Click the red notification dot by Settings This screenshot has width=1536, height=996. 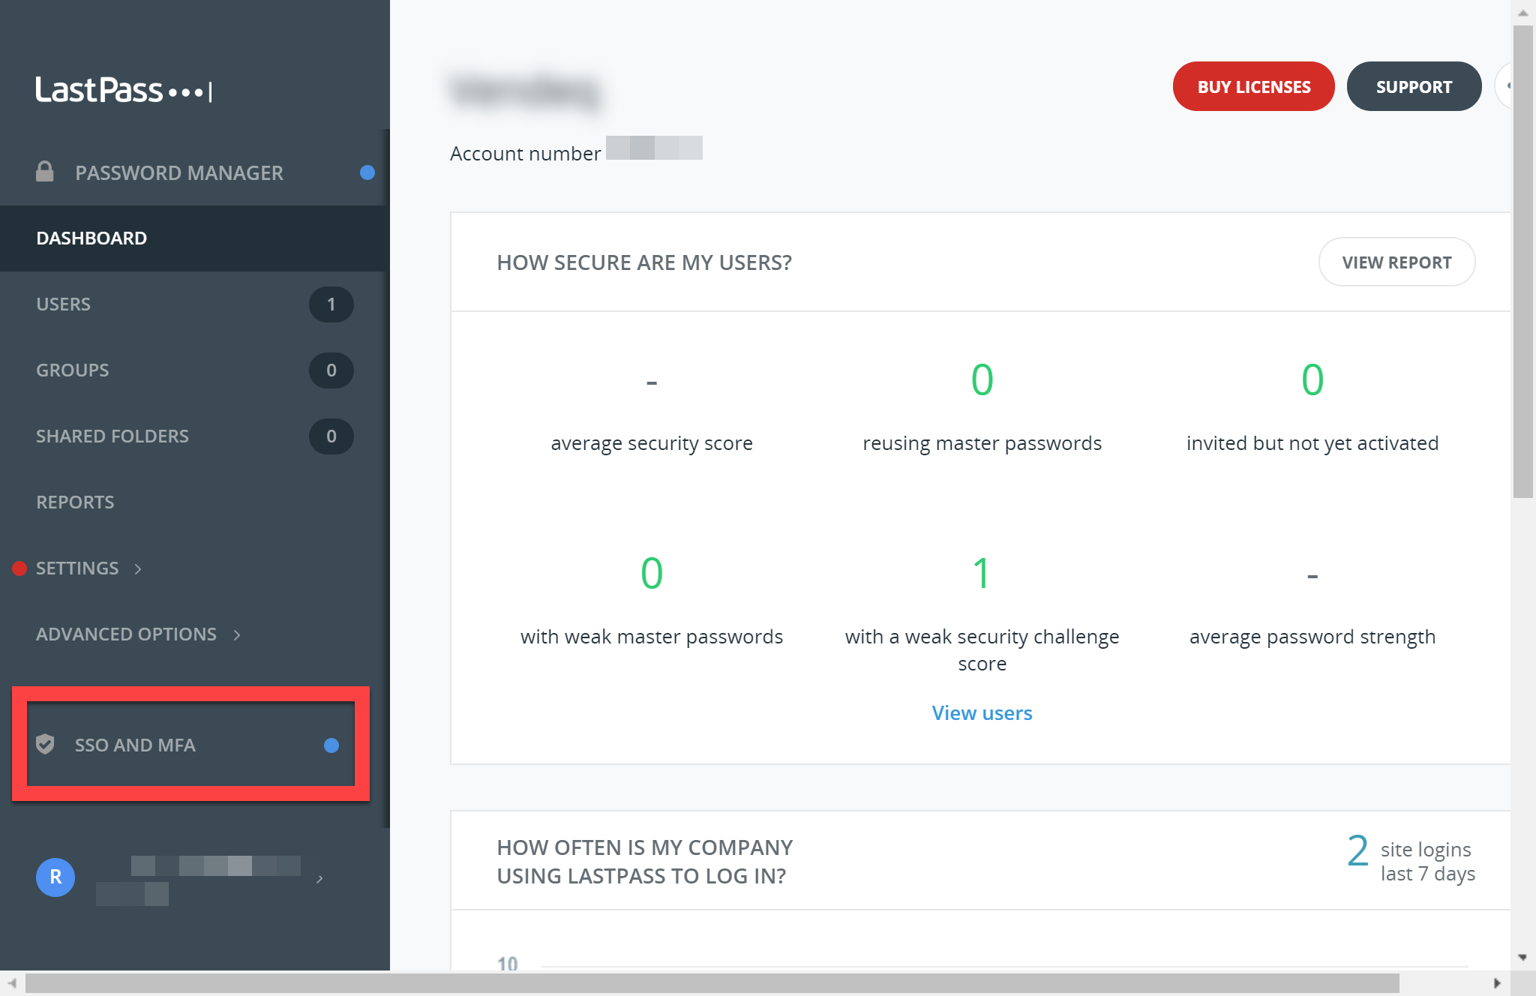19,568
